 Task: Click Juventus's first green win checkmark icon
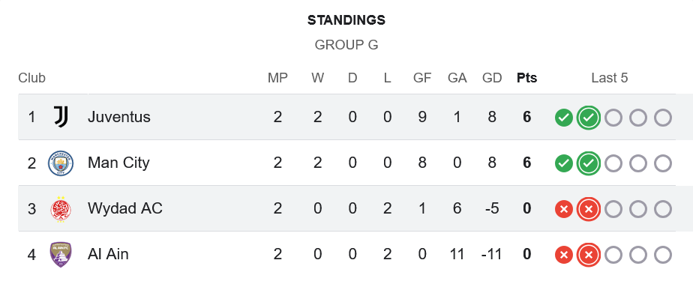[x=564, y=118]
